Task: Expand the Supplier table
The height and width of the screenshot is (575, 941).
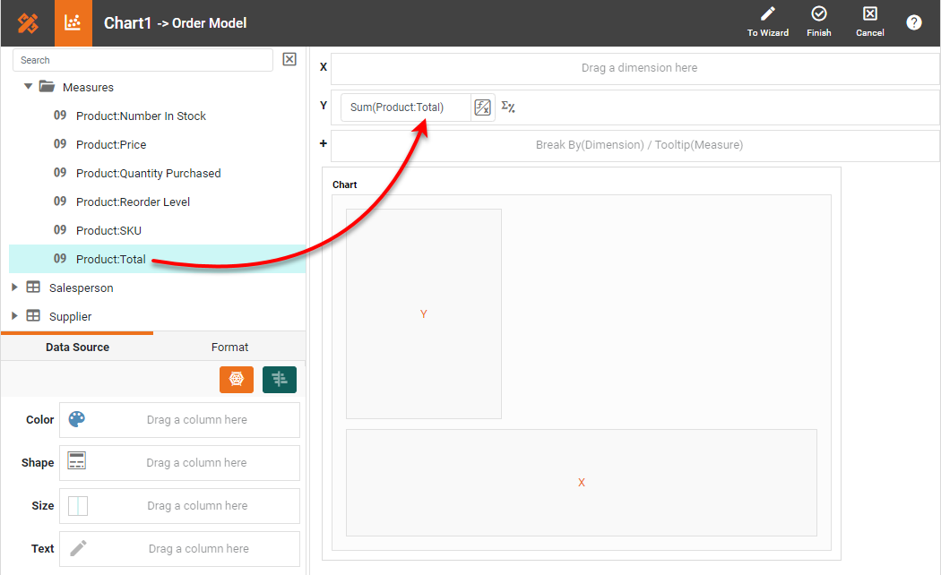Action: (13, 316)
